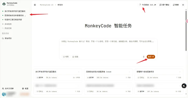Open 历史任务 folder entry
Image resolution: width=188 pixels, height=98 pixels.
coord(7,28)
